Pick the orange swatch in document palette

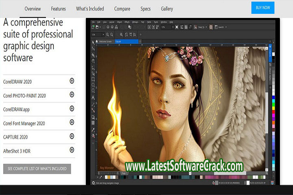point(109,177)
